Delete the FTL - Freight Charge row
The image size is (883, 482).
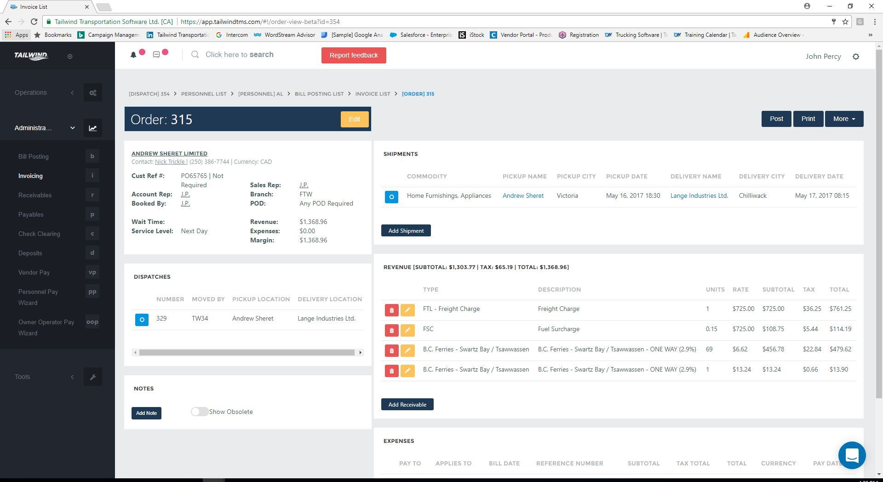tap(391, 310)
